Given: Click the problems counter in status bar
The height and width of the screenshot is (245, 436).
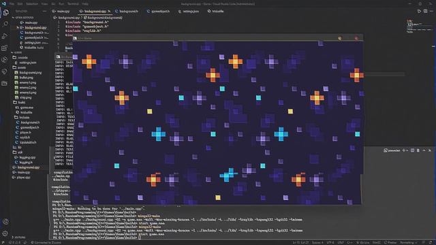Looking at the screenshot, I should pos(15,242).
